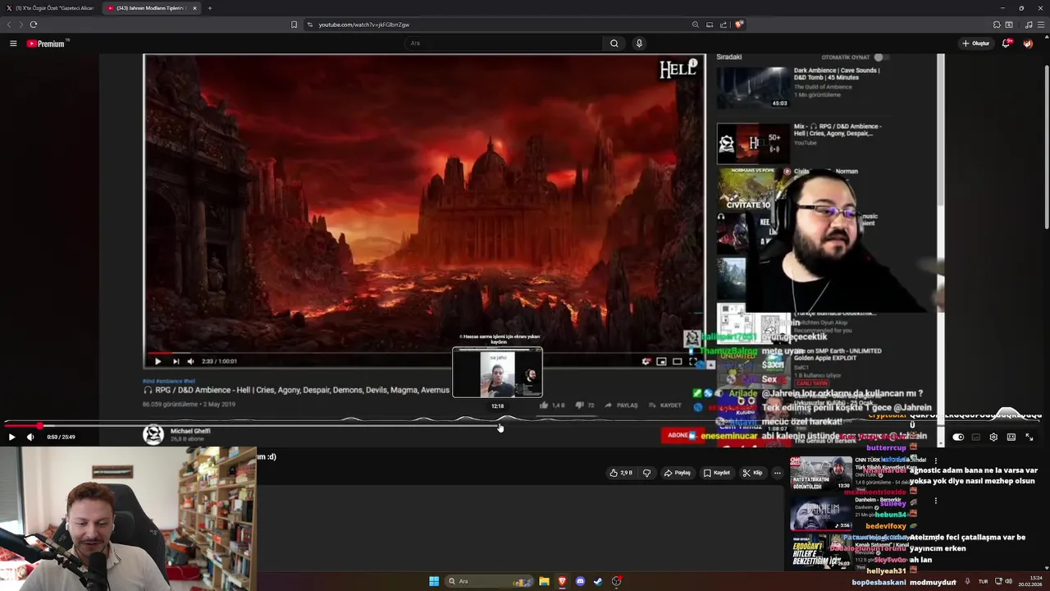The width and height of the screenshot is (1050, 591).
Task: Skip to next in inner player
Action: coord(176,361)
